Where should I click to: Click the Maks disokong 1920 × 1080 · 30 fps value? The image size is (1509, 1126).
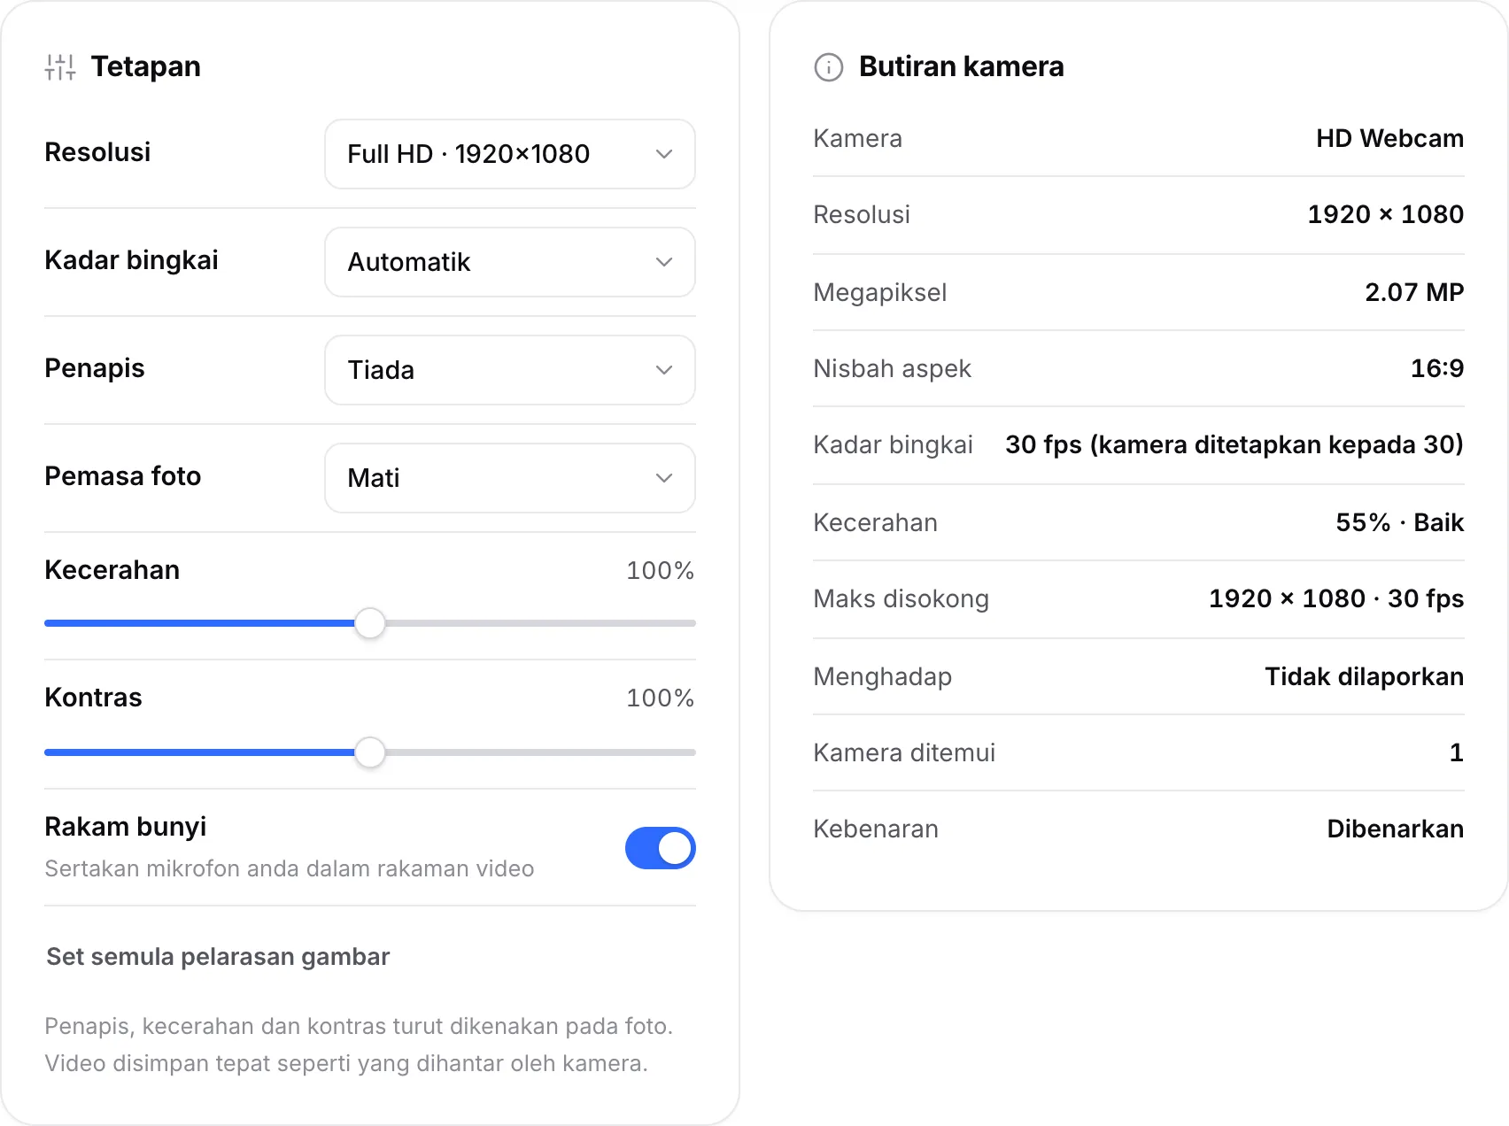1336,598
